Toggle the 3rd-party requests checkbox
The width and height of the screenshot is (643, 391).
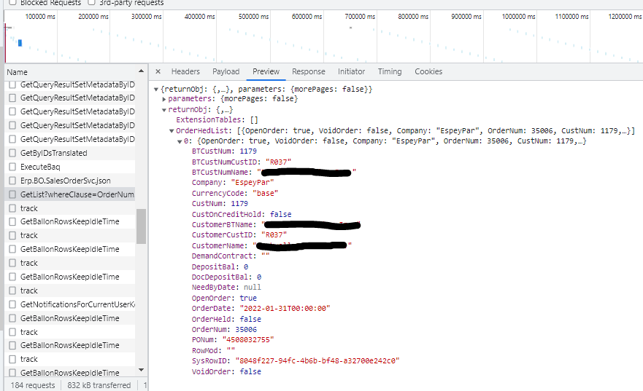click(91, 3)
